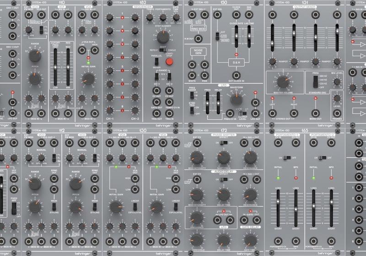This screenshot has height=256, width=366.
Task: Click the MONO OUT jack on the output mixer
Action: point(315,113)
